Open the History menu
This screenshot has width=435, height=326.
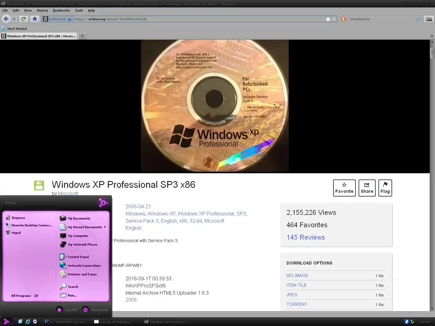click(42, 10)
